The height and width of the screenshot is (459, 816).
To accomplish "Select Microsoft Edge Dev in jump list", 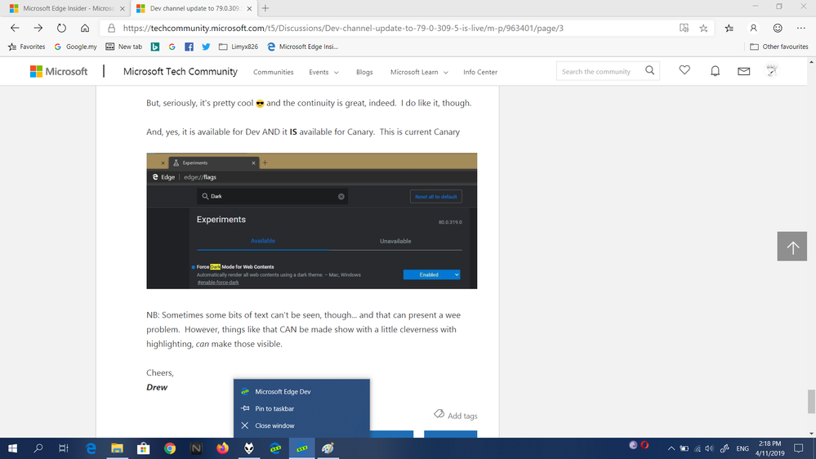I will point(302,391).
